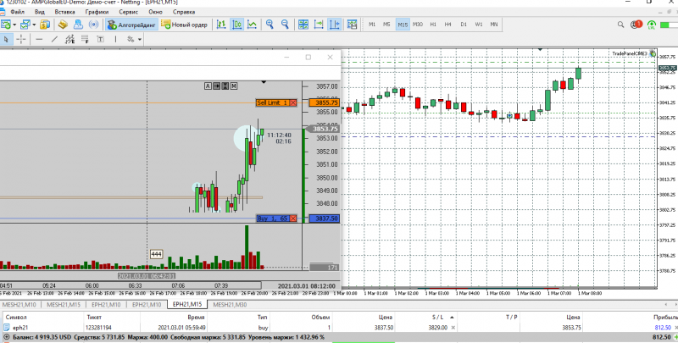Switch chart to line chart mode
The width and height of the screenshot is (678, 343).
pyautogui.click(x=252, y=25)
